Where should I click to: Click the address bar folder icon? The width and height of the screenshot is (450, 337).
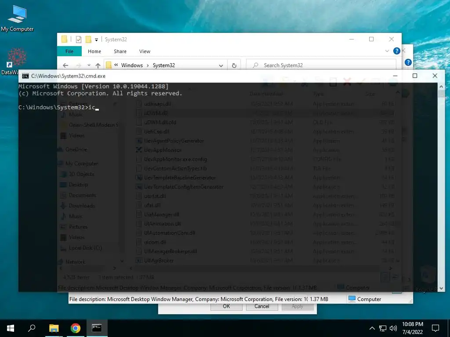click(x=109, y=65)
